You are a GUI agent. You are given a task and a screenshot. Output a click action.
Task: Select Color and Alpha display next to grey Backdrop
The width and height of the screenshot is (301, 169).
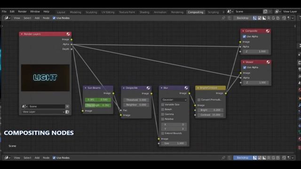click(255, 18)
